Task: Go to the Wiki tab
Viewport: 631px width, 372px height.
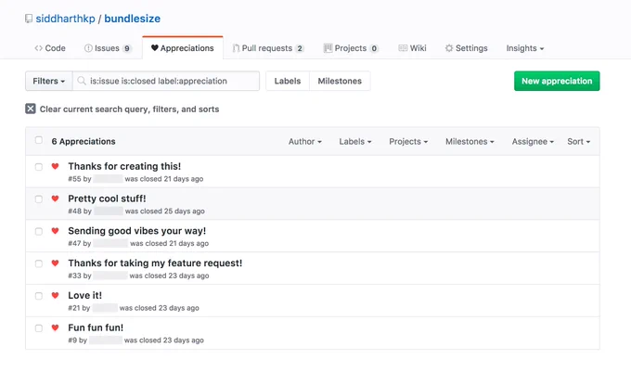Action: pos(412,48)
